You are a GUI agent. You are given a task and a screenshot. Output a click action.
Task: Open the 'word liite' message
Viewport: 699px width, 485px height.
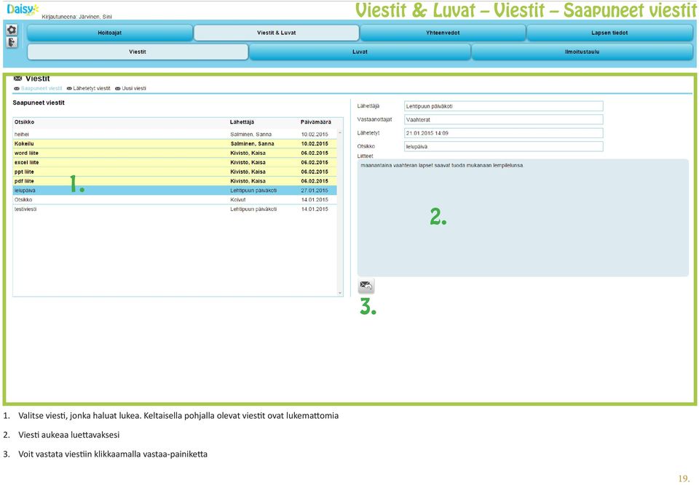pyautogui.click(x=175, y=153)
